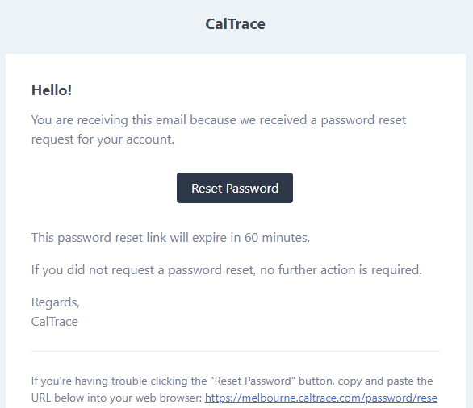
Task: Click the "You are receiving this email" line
Action: pyautogui.click(x=219, y=120)
